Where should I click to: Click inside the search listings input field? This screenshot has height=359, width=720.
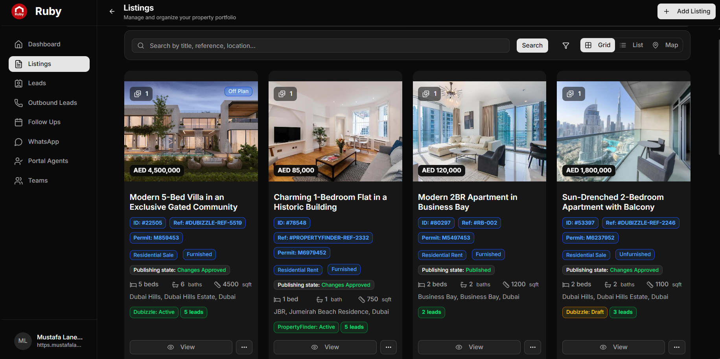tap(315, 46)
